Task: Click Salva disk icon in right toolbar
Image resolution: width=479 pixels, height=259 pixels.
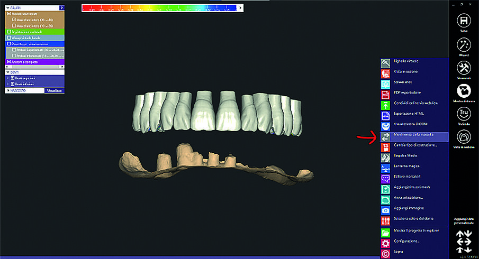Action: click(x=464, y=21)
